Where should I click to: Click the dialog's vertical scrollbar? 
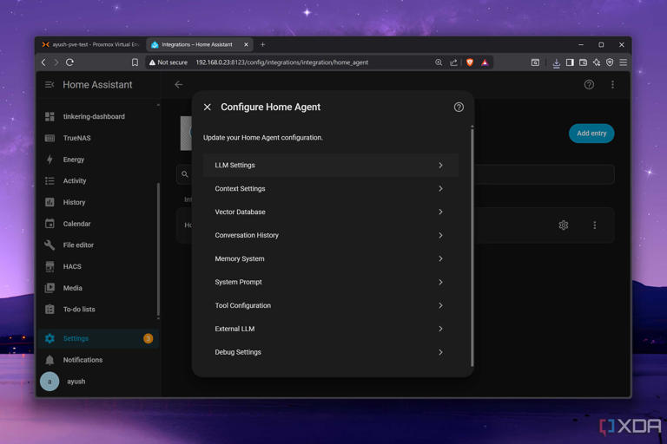click(x=472, y=246)
